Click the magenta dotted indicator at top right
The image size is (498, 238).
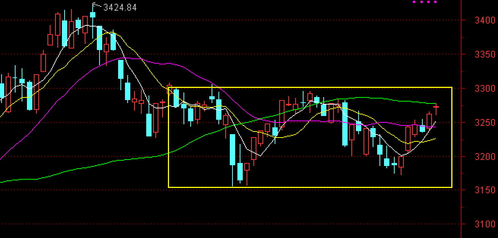(425, 2)
